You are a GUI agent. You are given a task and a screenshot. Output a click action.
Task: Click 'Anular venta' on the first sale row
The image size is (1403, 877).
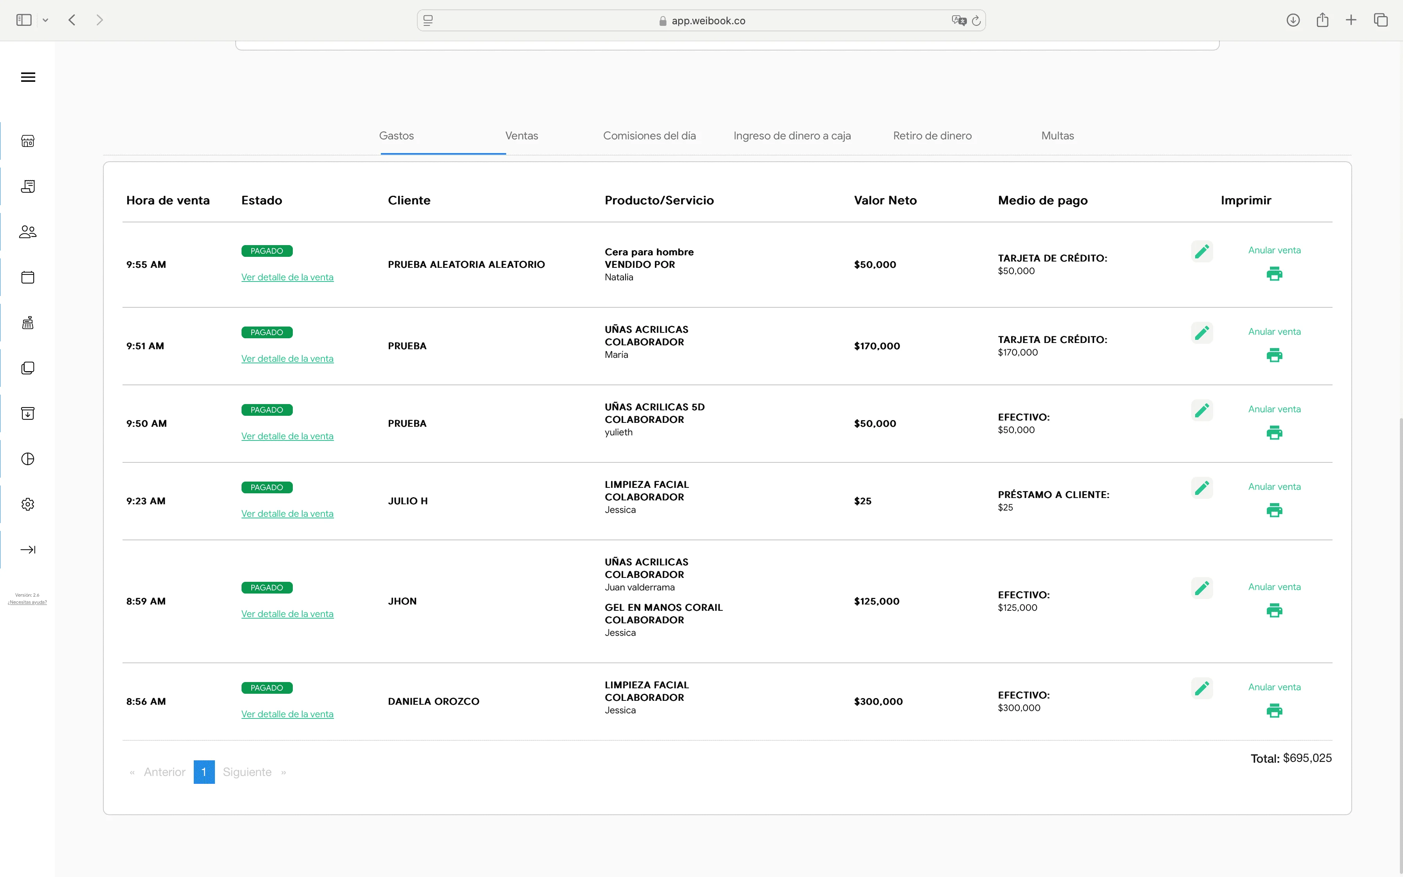tap(1274, 250)
